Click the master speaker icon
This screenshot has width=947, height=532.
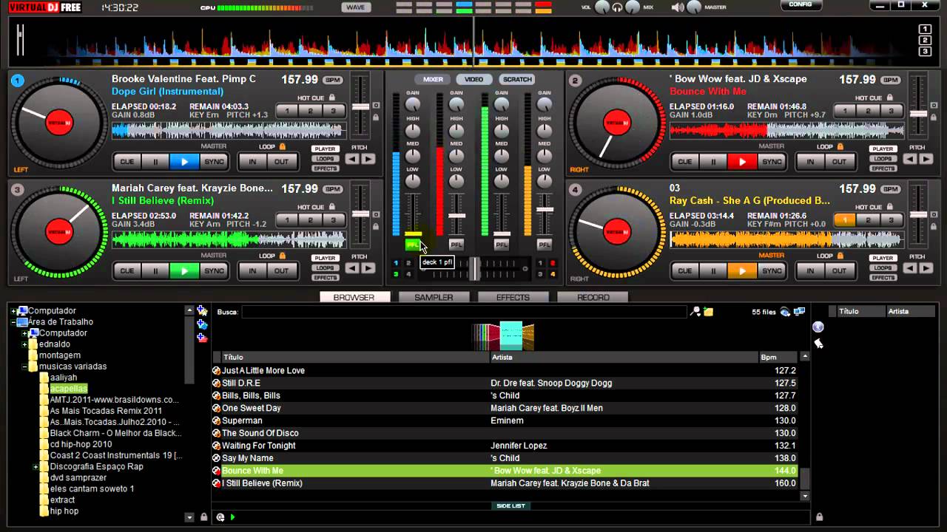(x=678, y=7)
